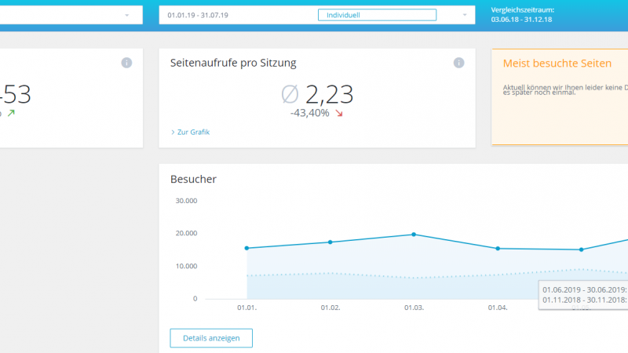Click the 01.04. data point on solid line

498,249
